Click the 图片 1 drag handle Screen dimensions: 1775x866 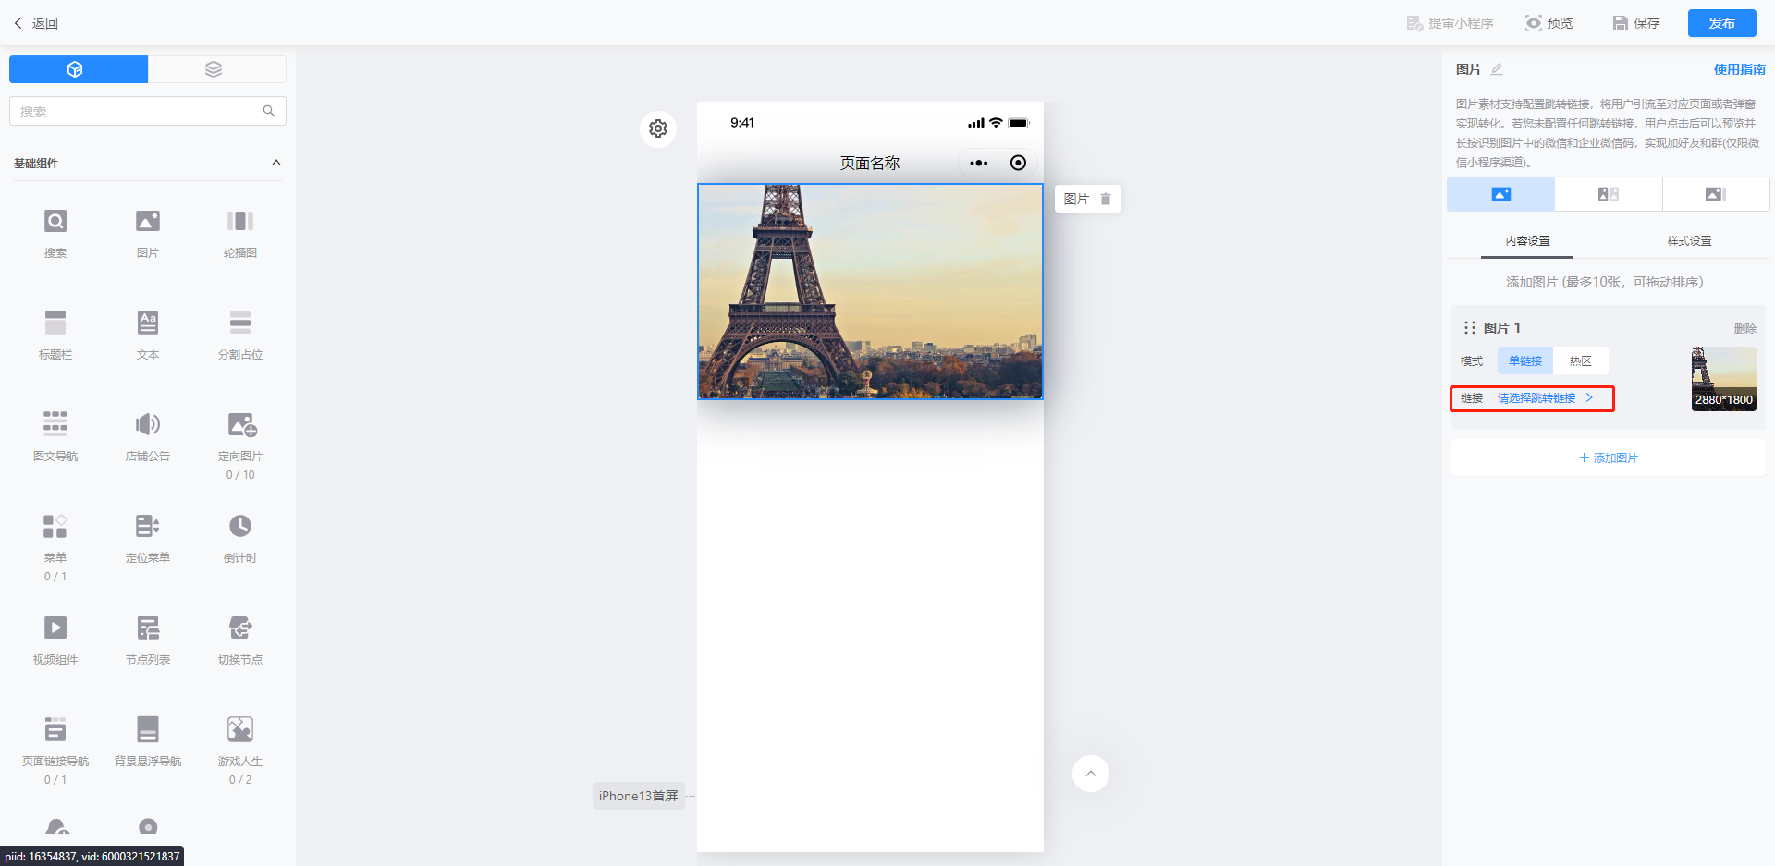click(1470, 328)
